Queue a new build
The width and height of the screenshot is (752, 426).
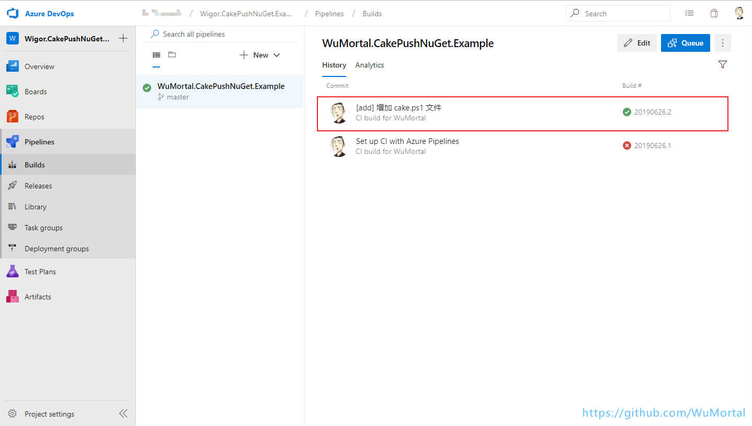[686, 43]
